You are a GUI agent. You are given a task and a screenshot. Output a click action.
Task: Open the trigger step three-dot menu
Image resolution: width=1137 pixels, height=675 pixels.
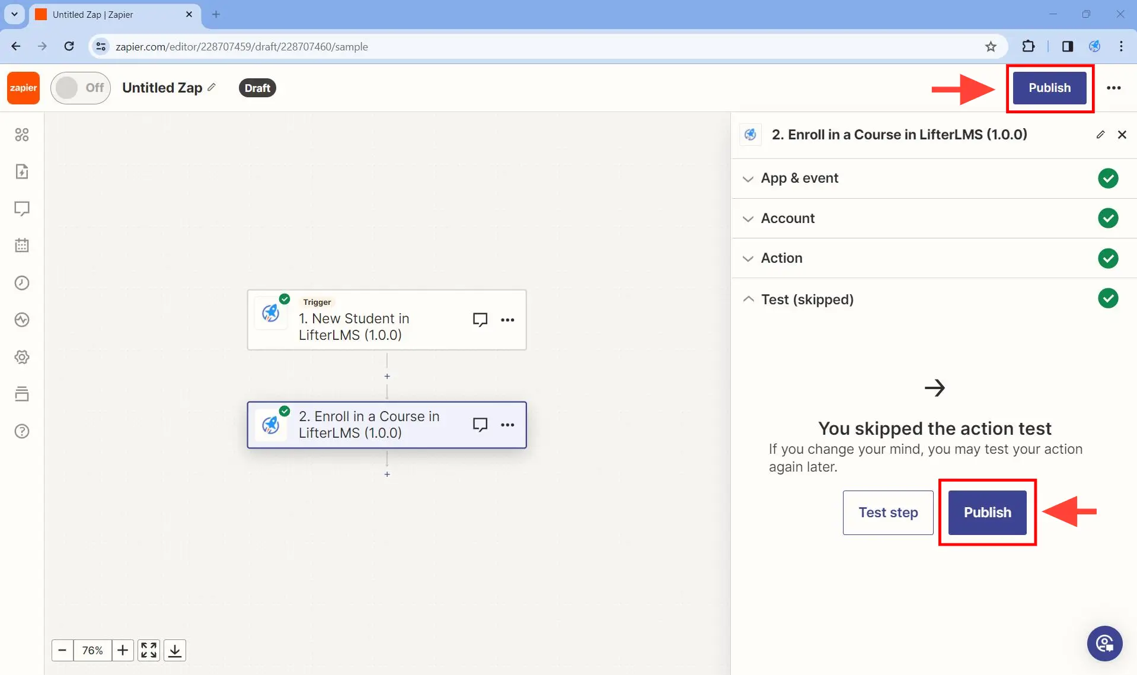point(507,320)
